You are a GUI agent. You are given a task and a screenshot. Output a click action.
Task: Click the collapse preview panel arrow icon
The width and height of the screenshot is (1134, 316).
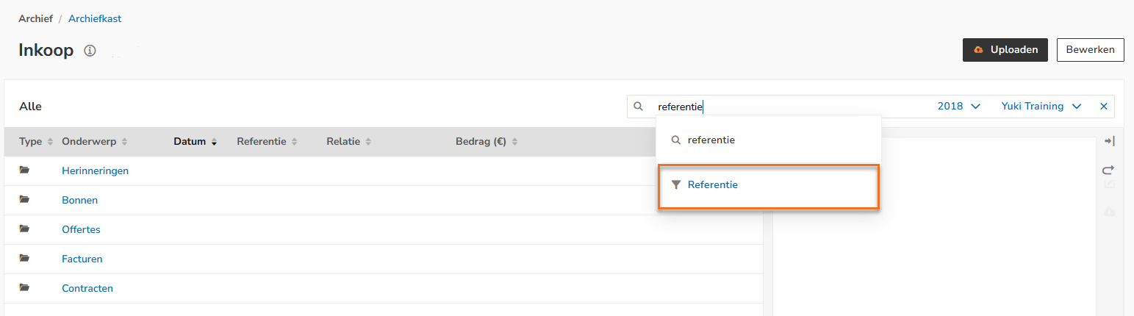click(x=1110, y=141)
